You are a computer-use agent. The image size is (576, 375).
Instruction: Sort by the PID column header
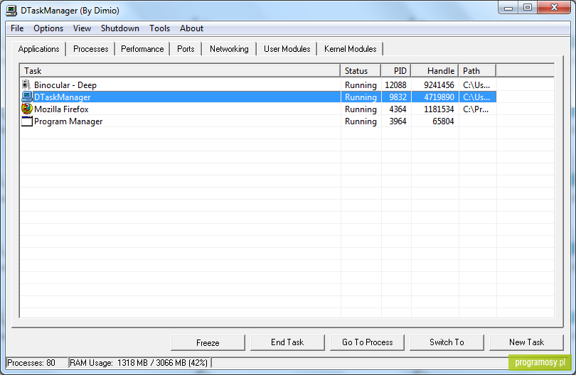coord(396,71)
